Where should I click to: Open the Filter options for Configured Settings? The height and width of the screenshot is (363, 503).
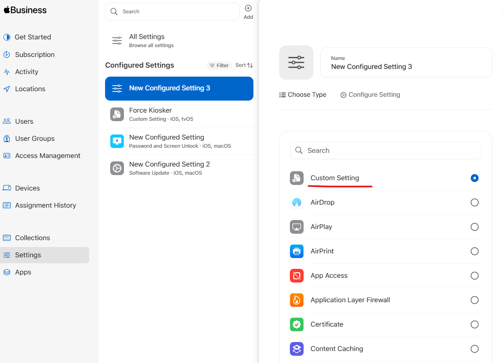pyautogui.click(x=219, y=65)
